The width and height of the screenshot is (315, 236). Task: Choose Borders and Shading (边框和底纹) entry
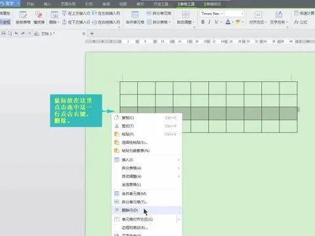point(147,227)
